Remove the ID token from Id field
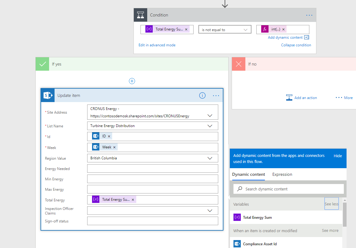This screenshot has height=248, width=356. pos(109,136)
